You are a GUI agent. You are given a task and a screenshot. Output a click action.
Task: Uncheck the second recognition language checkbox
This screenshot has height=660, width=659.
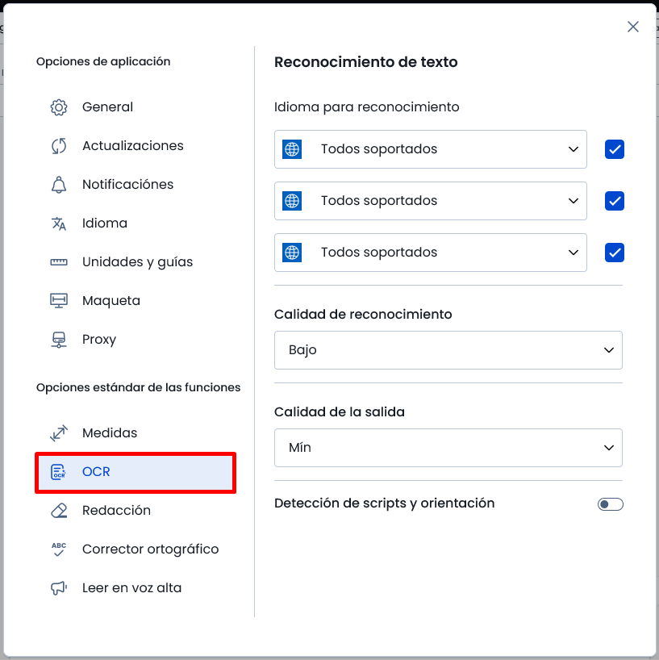click(615, 201)
